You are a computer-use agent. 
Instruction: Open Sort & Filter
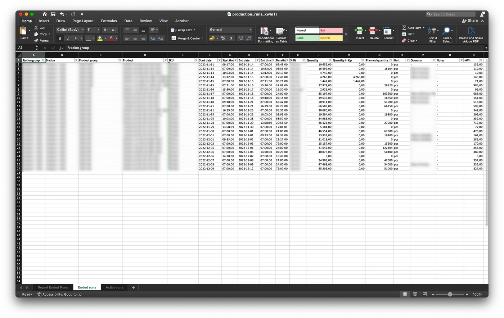point(433,35)
